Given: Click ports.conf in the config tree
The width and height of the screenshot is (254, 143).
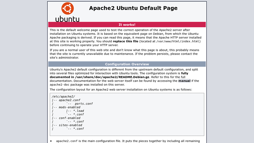Looking at the screenshot, I should (x=84, y=104).
